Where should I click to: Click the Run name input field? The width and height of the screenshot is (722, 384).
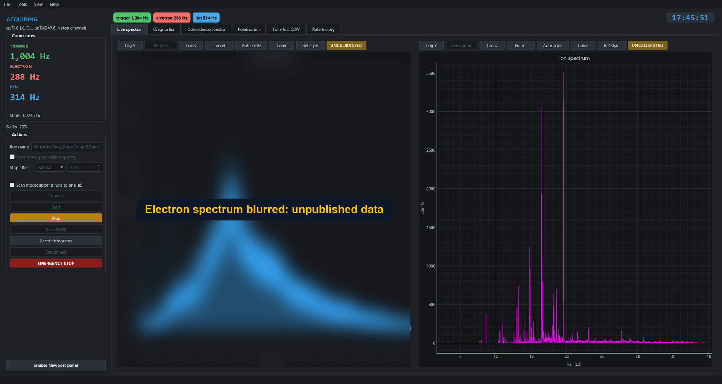pyautogui.click(x=67, y=147)
